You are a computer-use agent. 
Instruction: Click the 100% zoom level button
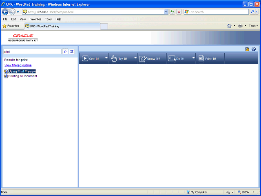pyautogui.click(x=243, y=192)
